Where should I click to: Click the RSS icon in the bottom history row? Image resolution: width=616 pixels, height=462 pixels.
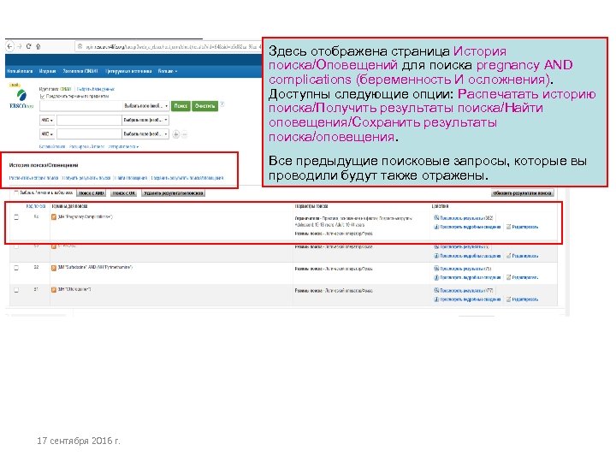click(54, 289)
